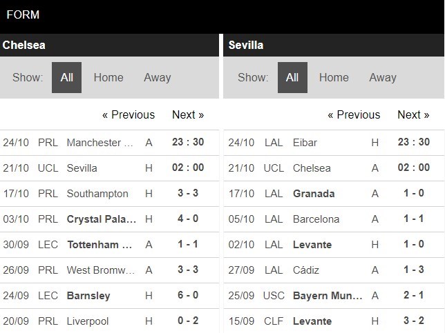Open the Barcelona 1 - 1 result
The image size is (445, 333).
tap(334, 219)
